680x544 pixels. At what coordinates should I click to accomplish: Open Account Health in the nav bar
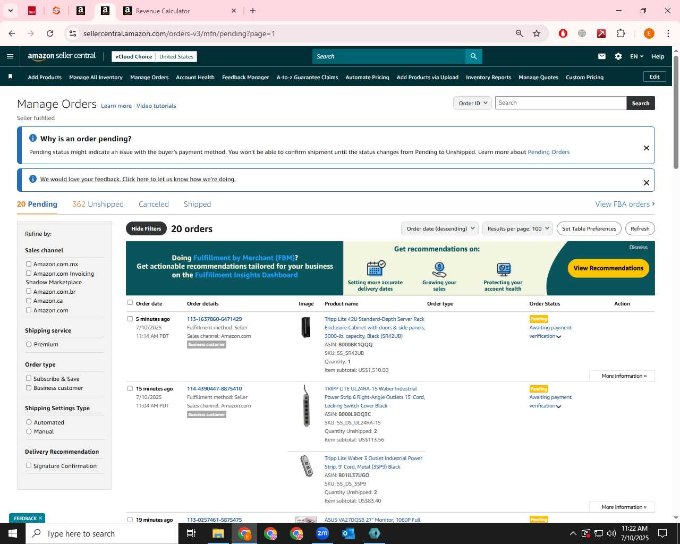(x=195, y=78)
